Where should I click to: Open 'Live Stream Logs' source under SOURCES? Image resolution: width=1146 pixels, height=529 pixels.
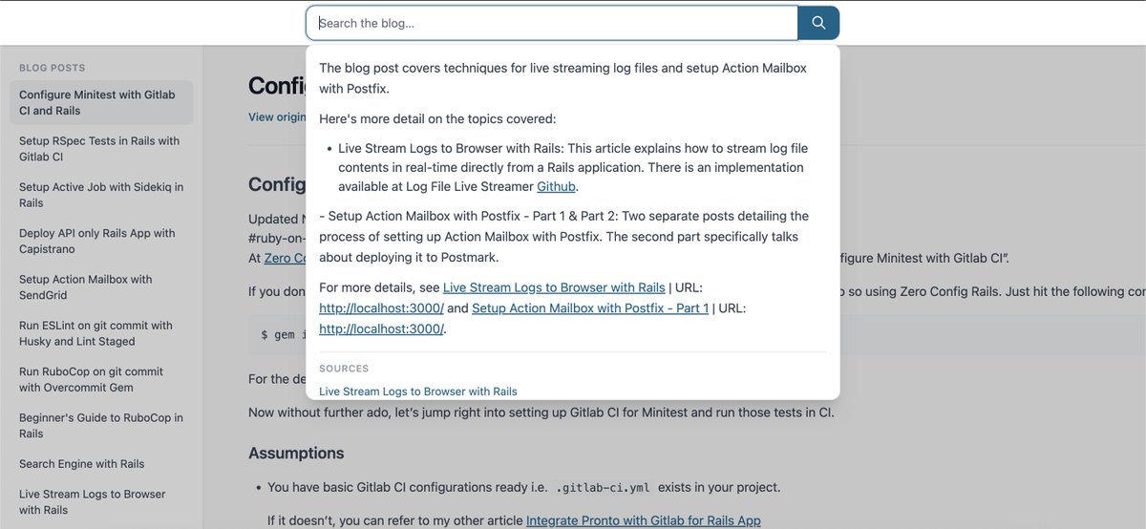click(418, 391)
